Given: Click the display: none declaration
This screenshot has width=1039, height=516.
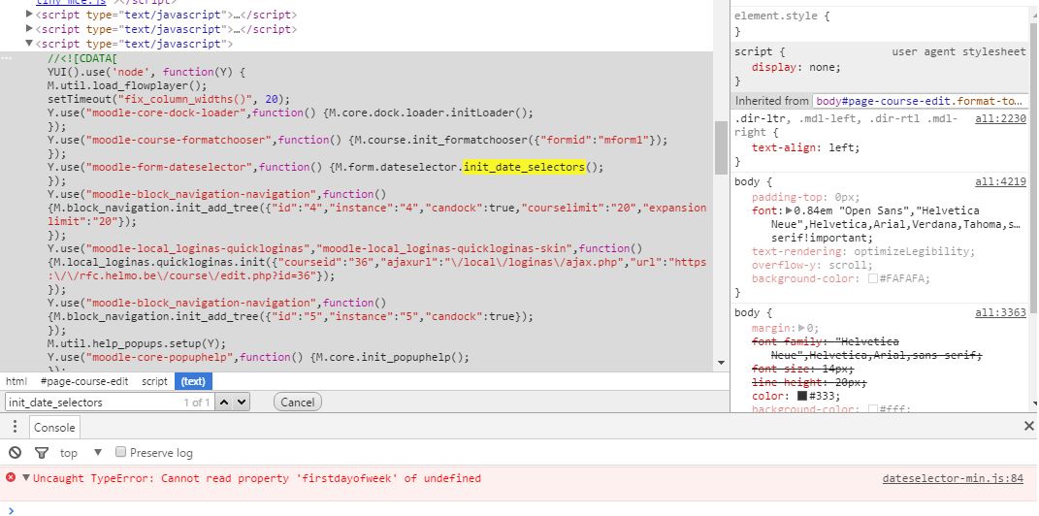Looking at the screenshot, I should pyautogui.click(x=795, y=67).
